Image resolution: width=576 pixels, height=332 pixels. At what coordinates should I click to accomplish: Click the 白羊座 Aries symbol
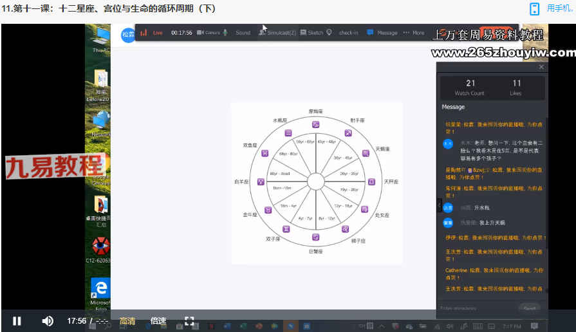click(x=261, y=182)
